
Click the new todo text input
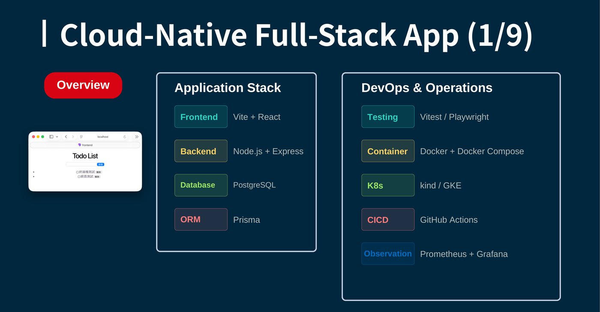pyautogui.click(x=81, y=165)
